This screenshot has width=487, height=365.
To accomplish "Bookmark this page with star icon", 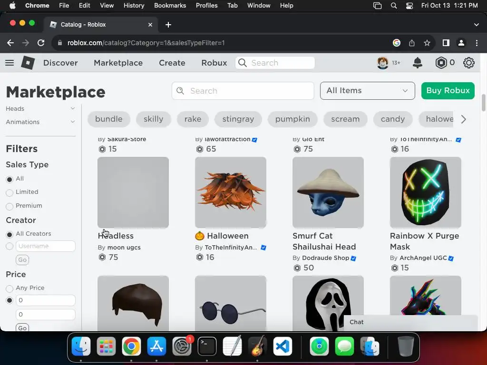I will [x=427, y=43].
